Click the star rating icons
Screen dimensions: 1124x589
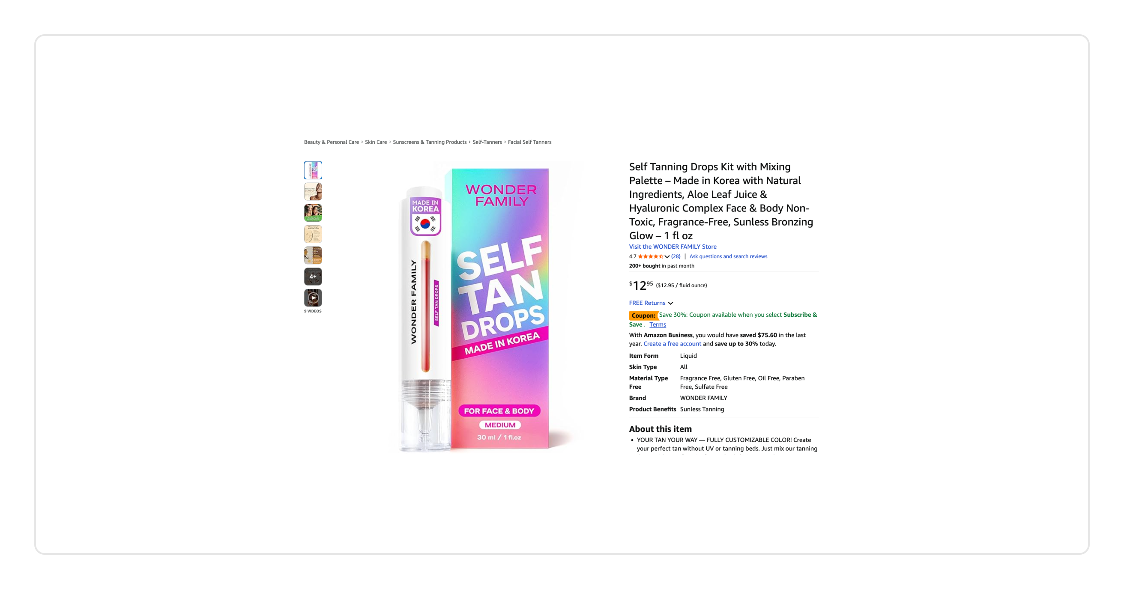pos(651,256)
